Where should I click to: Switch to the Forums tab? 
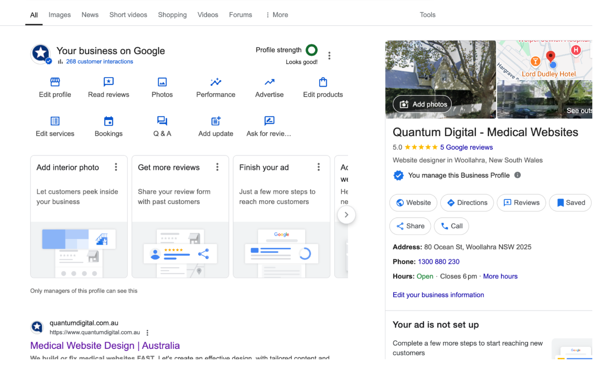click(x=240, y=15)
